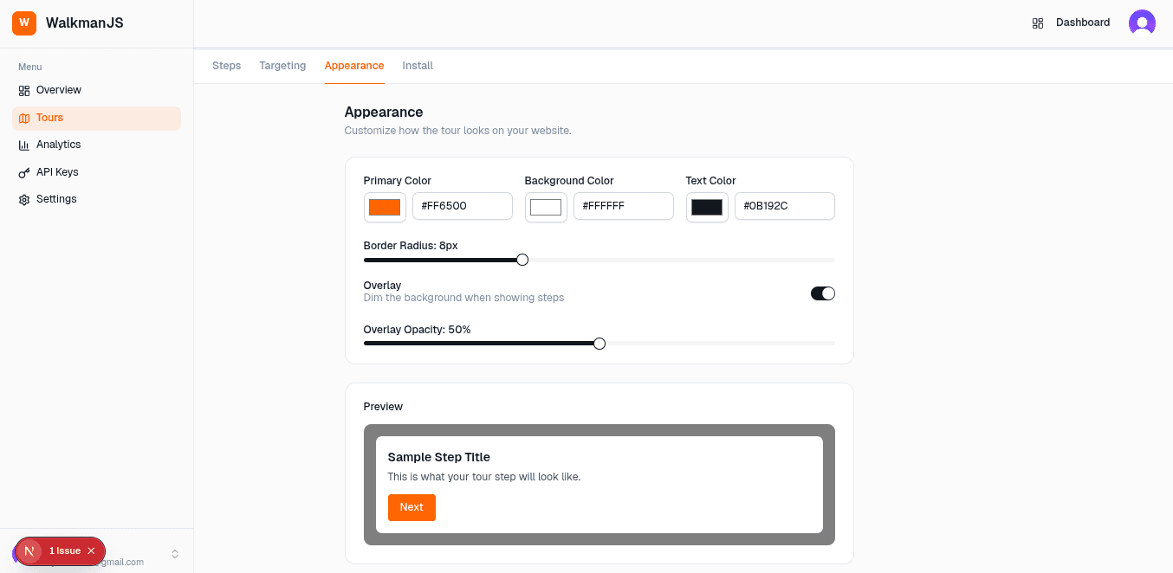The width and height of the screenshot is (1173, 573).
Task: Open the purple user avatar
Action: tap(1142, 22)
